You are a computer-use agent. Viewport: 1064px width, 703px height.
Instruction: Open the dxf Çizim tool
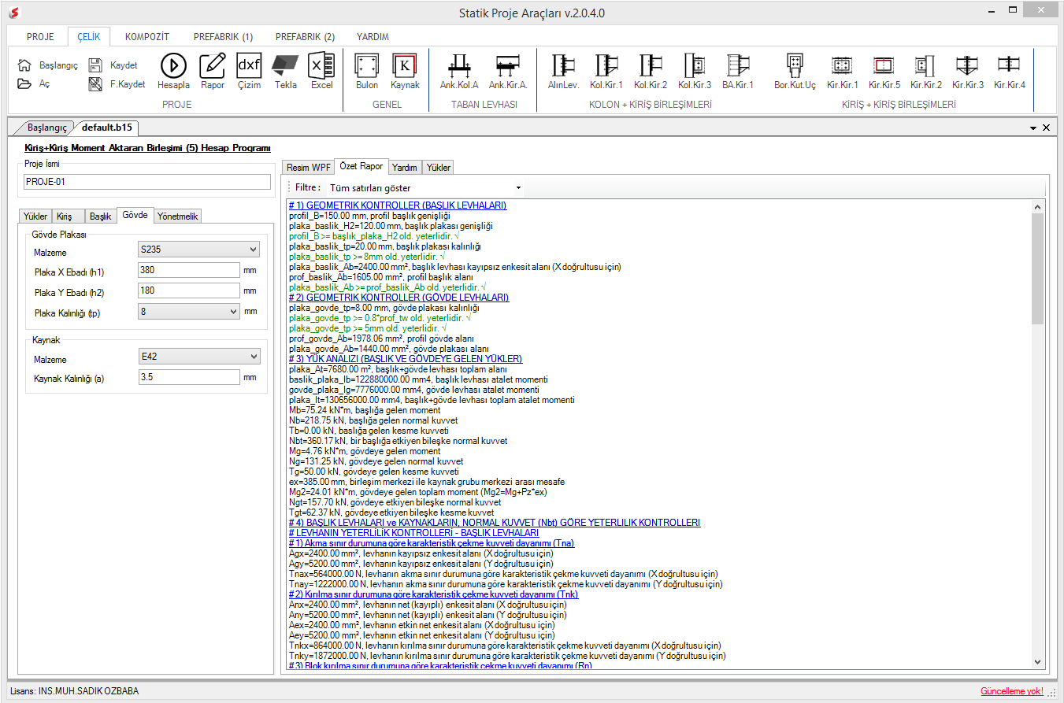[x=249, y=72]
